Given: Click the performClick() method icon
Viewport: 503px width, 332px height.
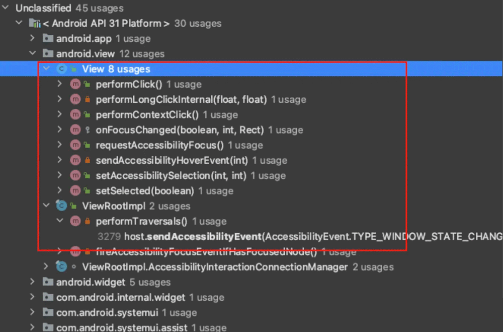Looking at the screenshot, I should [75, 84].
